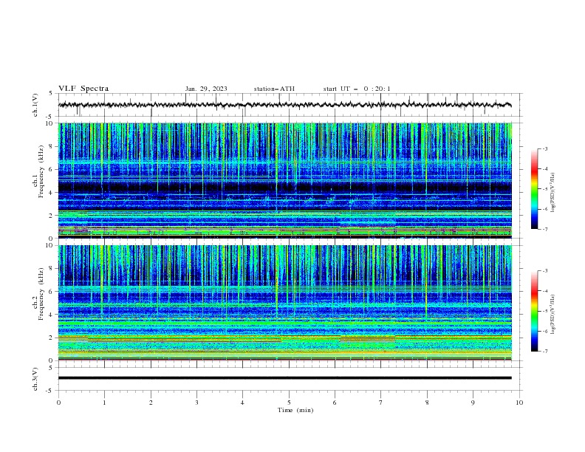
Task: Click the ch.3(V) flat trace panel
Action: 290,379
